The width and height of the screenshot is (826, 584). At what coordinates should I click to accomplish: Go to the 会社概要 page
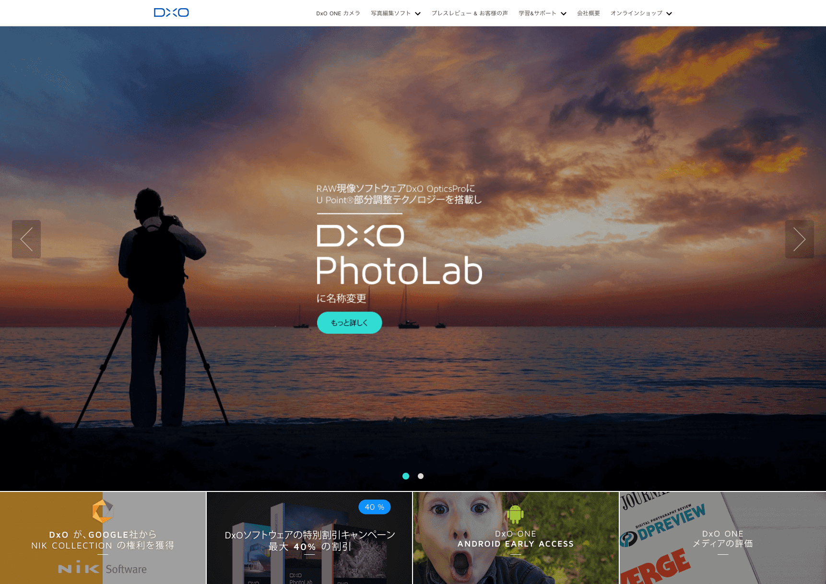tap(589, 13)
